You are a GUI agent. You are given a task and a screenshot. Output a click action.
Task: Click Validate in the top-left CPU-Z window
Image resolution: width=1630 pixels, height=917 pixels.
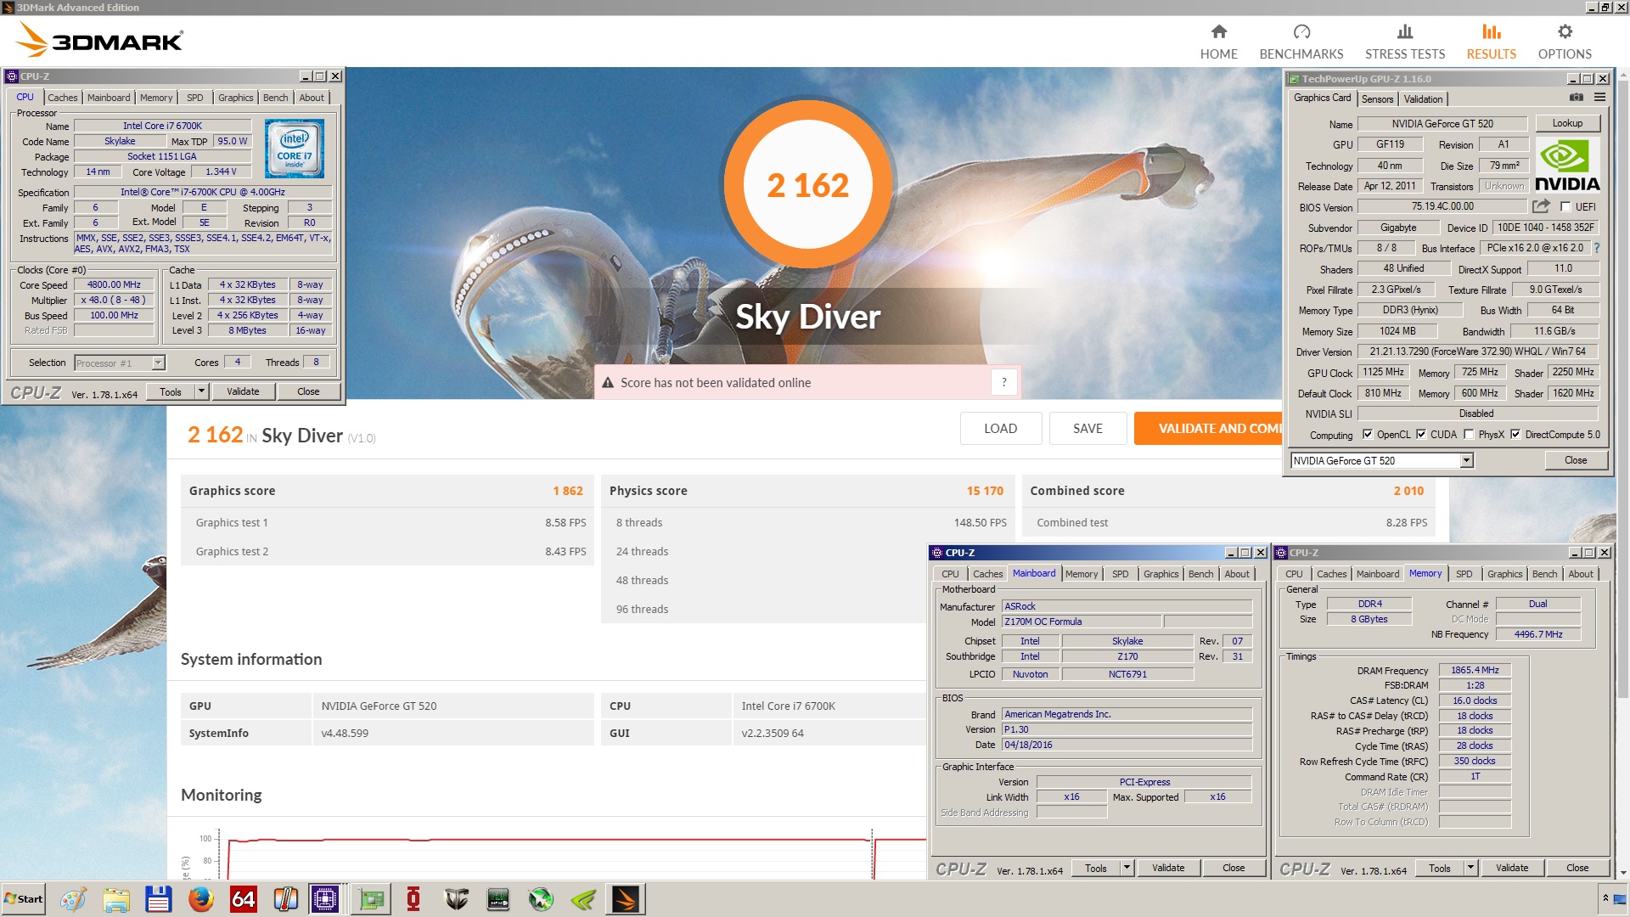point(243,391)
